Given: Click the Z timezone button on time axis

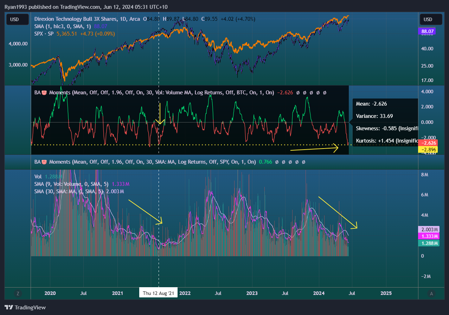Looking at the screenshot, I should [x=18, y=293].
